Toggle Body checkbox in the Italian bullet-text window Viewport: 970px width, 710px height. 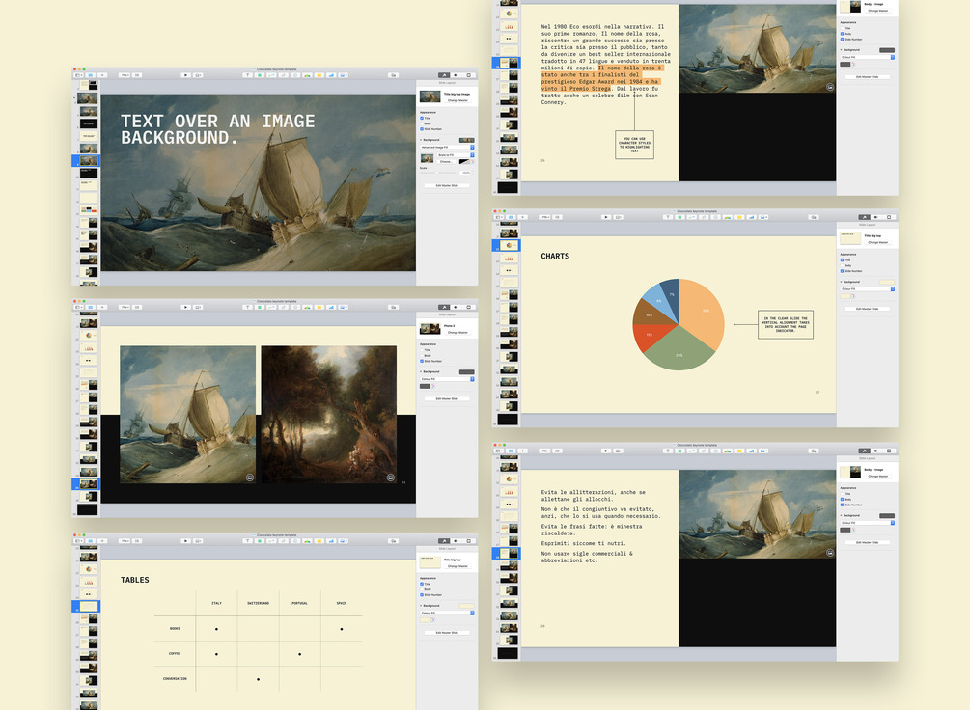pyautogui.click(x=842, y=499)
